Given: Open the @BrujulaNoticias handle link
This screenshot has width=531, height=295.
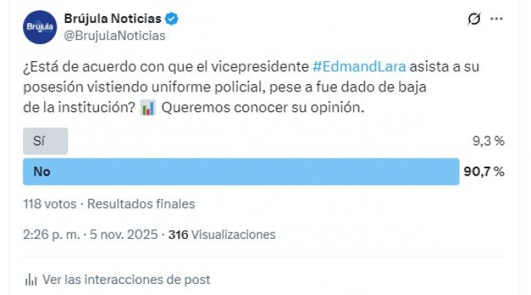Looking at the screenshot, I should click(x=114, y=35).
